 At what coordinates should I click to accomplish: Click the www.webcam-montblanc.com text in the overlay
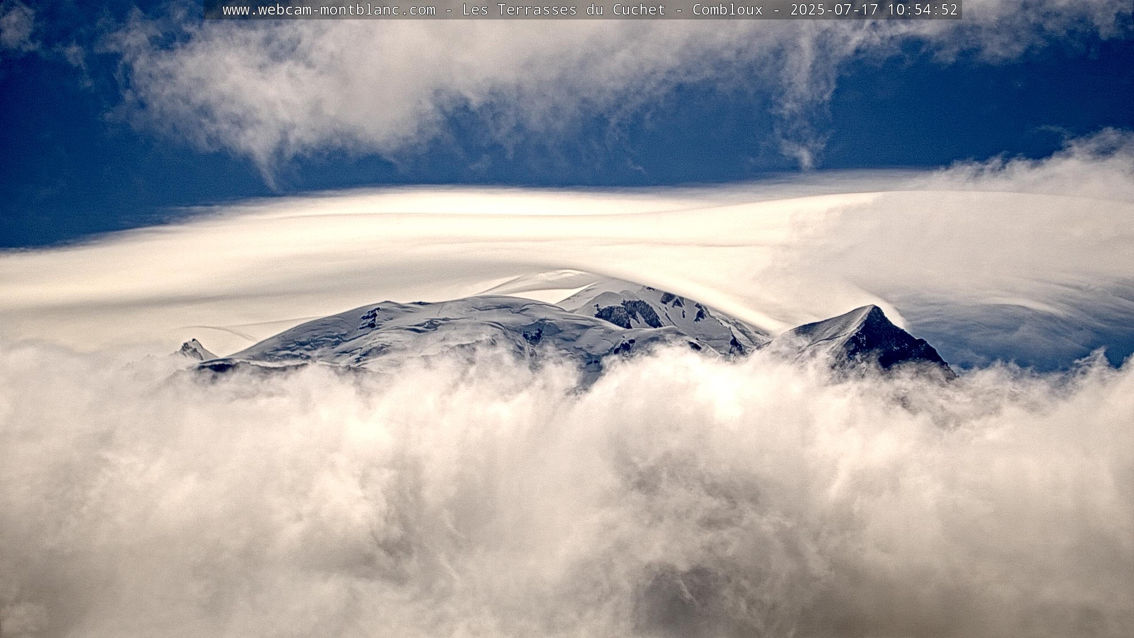(x=329, y=9)
